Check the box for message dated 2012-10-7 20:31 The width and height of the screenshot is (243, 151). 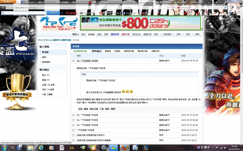tap(74, 135)
